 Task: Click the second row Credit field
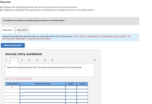[x=82, y=91]
